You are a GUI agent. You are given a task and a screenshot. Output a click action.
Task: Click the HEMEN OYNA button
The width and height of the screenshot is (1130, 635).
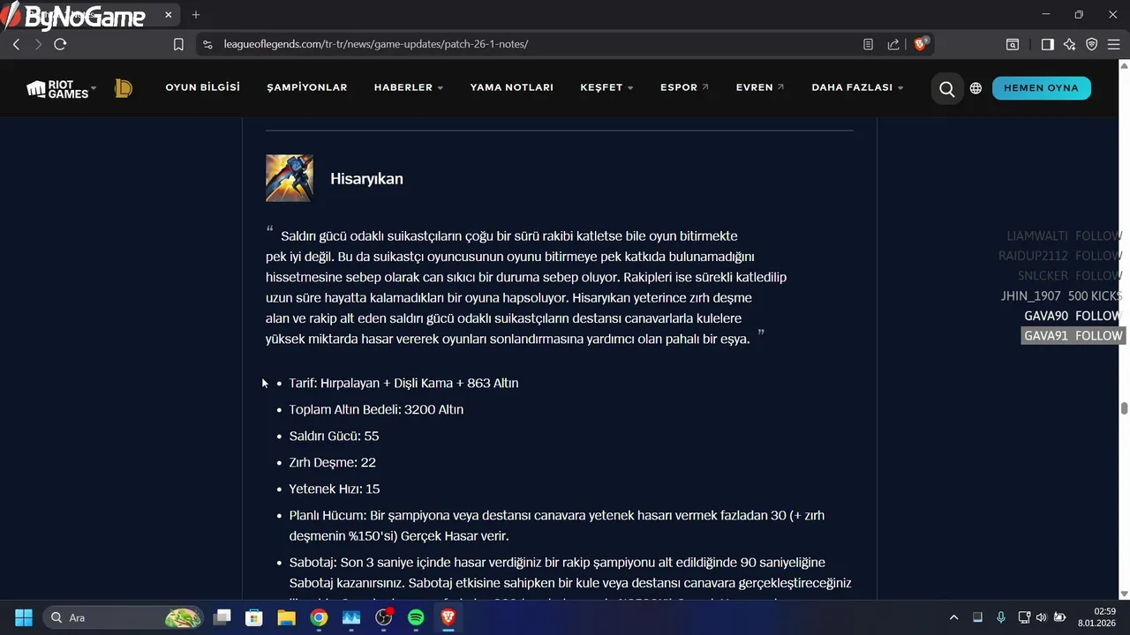pyautogui.click(x=1041, y=88)
